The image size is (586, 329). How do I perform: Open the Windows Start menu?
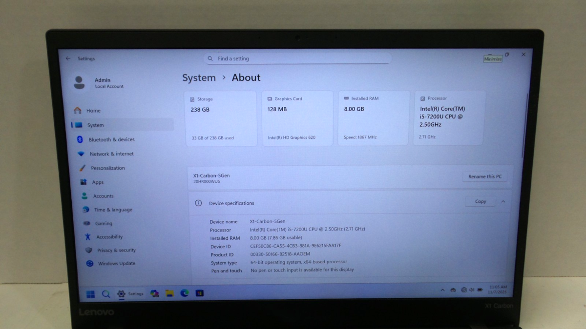[x=90, y=294]
